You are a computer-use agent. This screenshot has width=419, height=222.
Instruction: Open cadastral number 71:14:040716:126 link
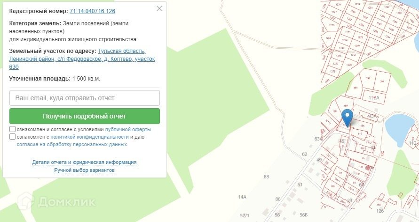pos(92,11)
